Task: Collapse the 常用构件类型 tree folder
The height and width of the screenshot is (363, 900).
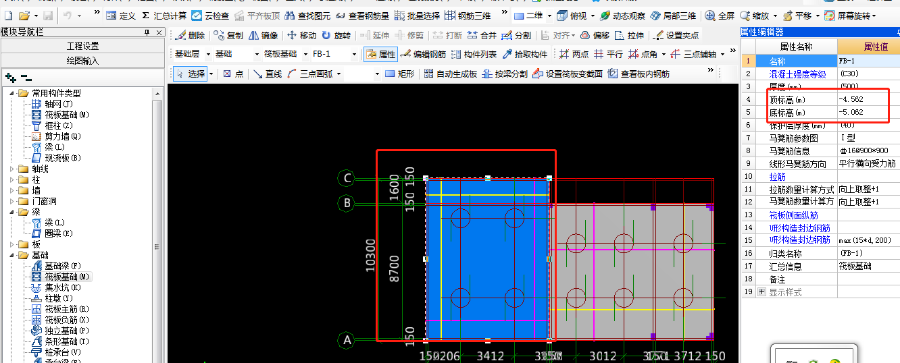Action: [13, 93]
